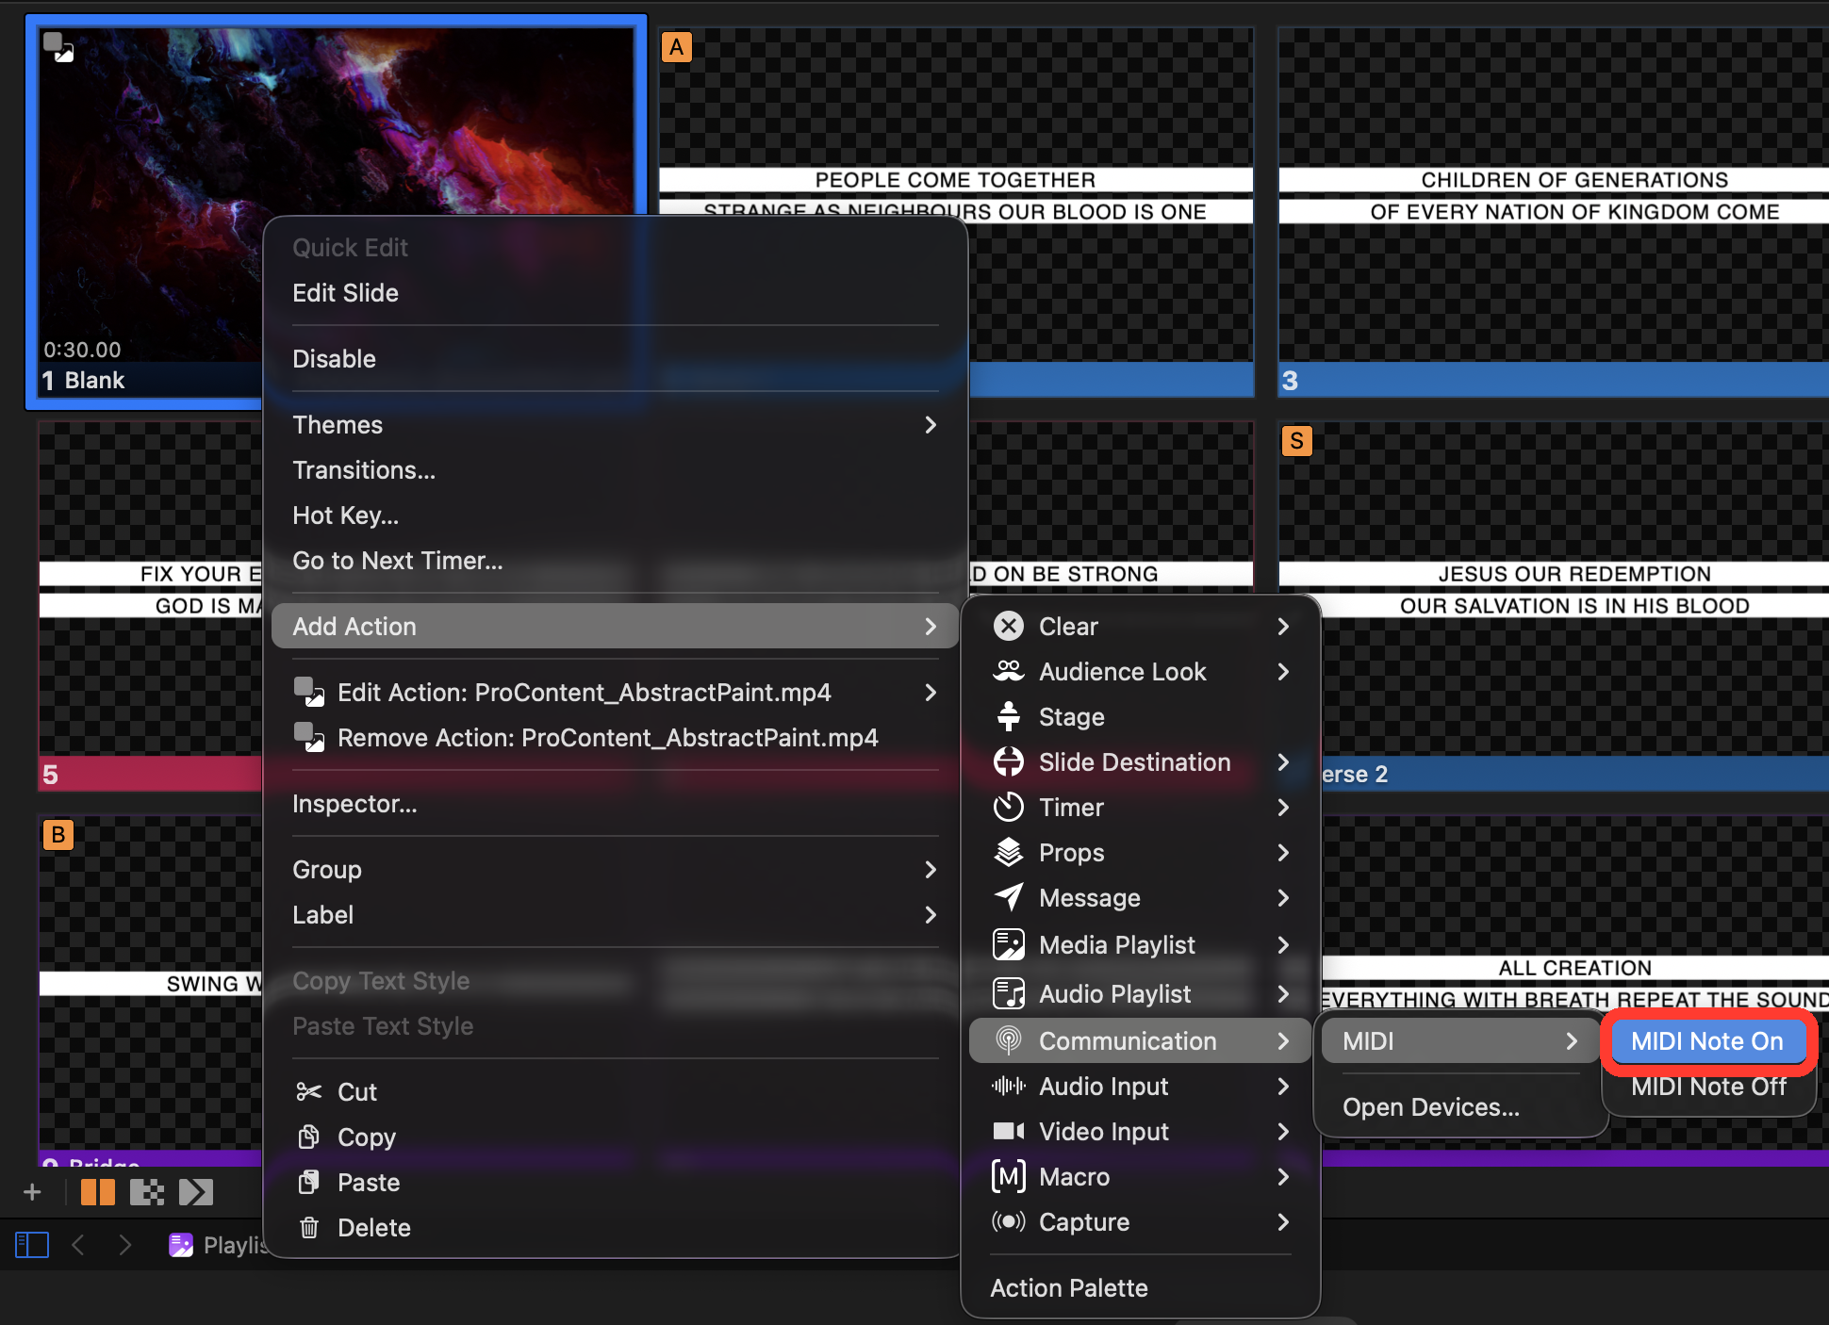1829x1325 pixels.
Task: Choose MIDI Note Off
Action: click(x=1708, y=1087)
